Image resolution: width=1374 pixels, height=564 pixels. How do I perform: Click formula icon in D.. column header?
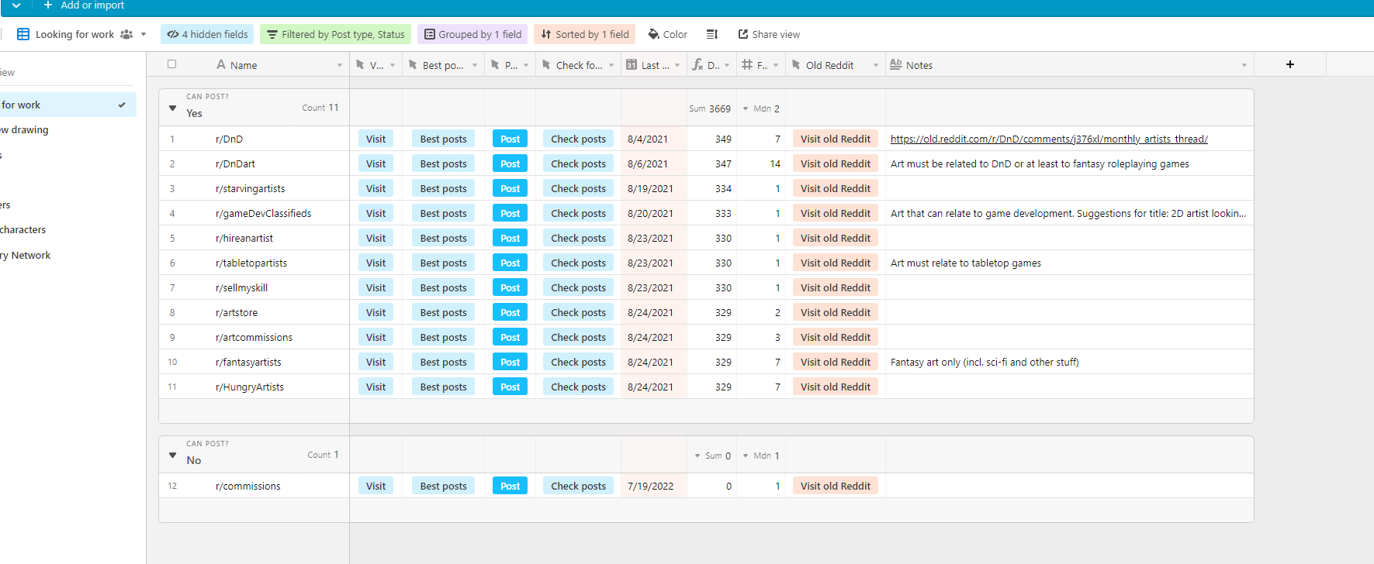(697, 65)
